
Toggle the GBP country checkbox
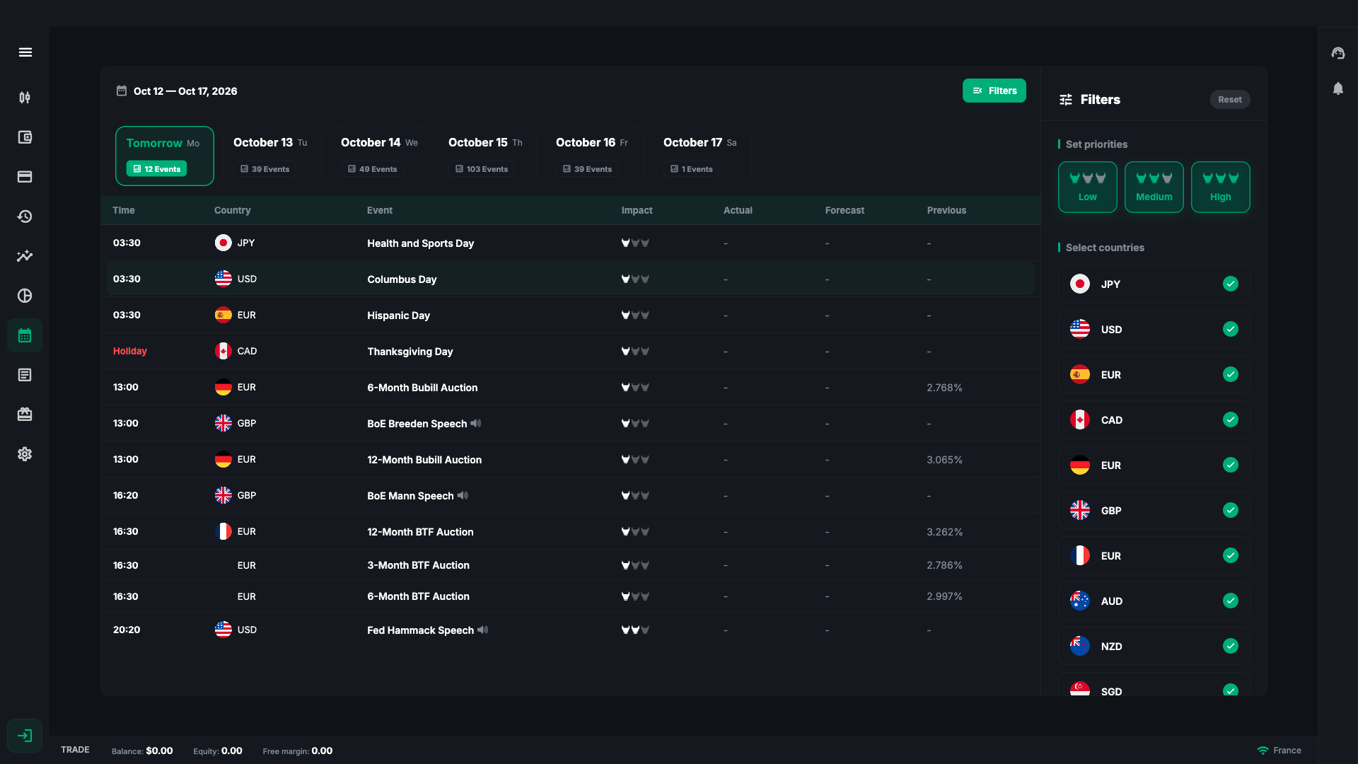1231,510
